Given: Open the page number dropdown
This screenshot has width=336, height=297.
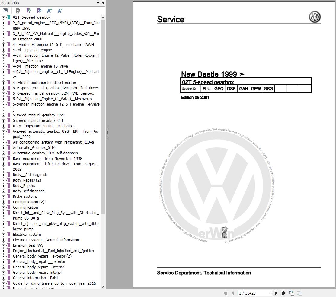Looking at the screenshot, I should tap(270, 293).
